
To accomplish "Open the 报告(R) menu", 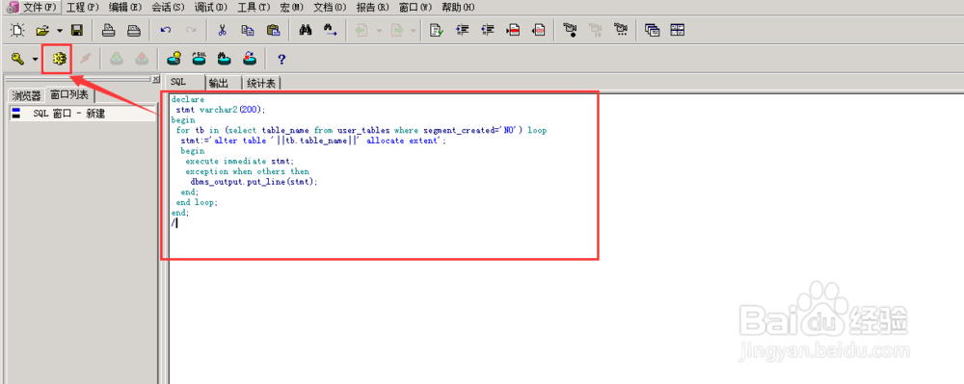I will [372, 8].
